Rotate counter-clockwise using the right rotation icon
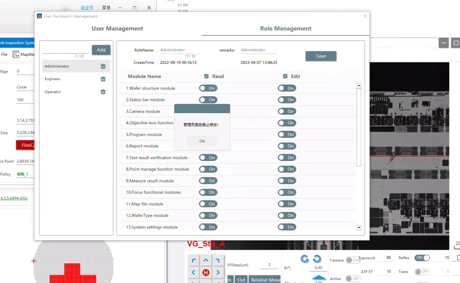This screenshot has width=460, height=283. point(317,259)
